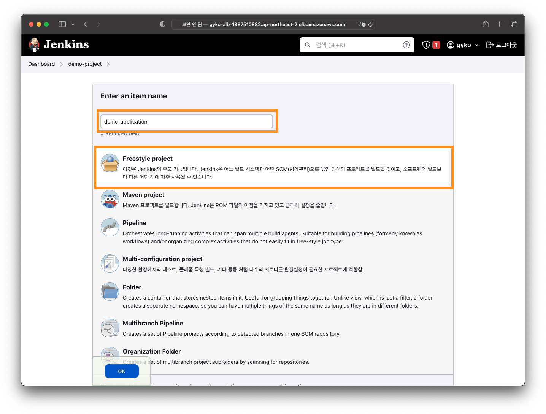Expand the demo-project breadcrumb chevron
The width and height of the screenshot is (546, 414).
click(x=108, y=64)
